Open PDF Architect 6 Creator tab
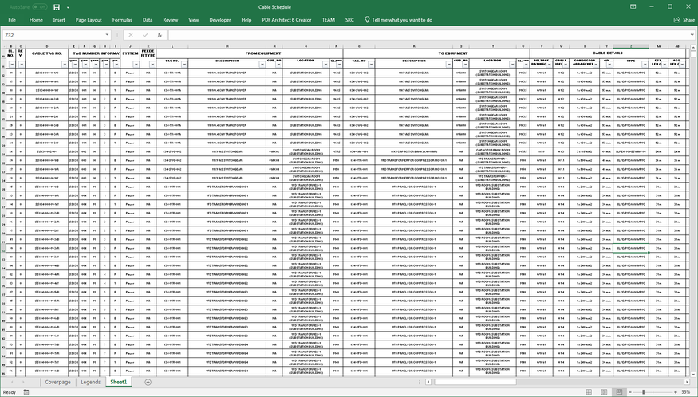Screen dimensions: 698x397 point(286,20)
